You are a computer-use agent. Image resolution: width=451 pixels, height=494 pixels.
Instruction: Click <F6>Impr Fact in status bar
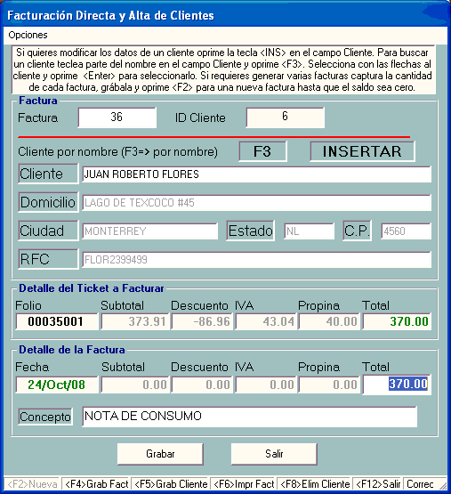coord(244,484)
